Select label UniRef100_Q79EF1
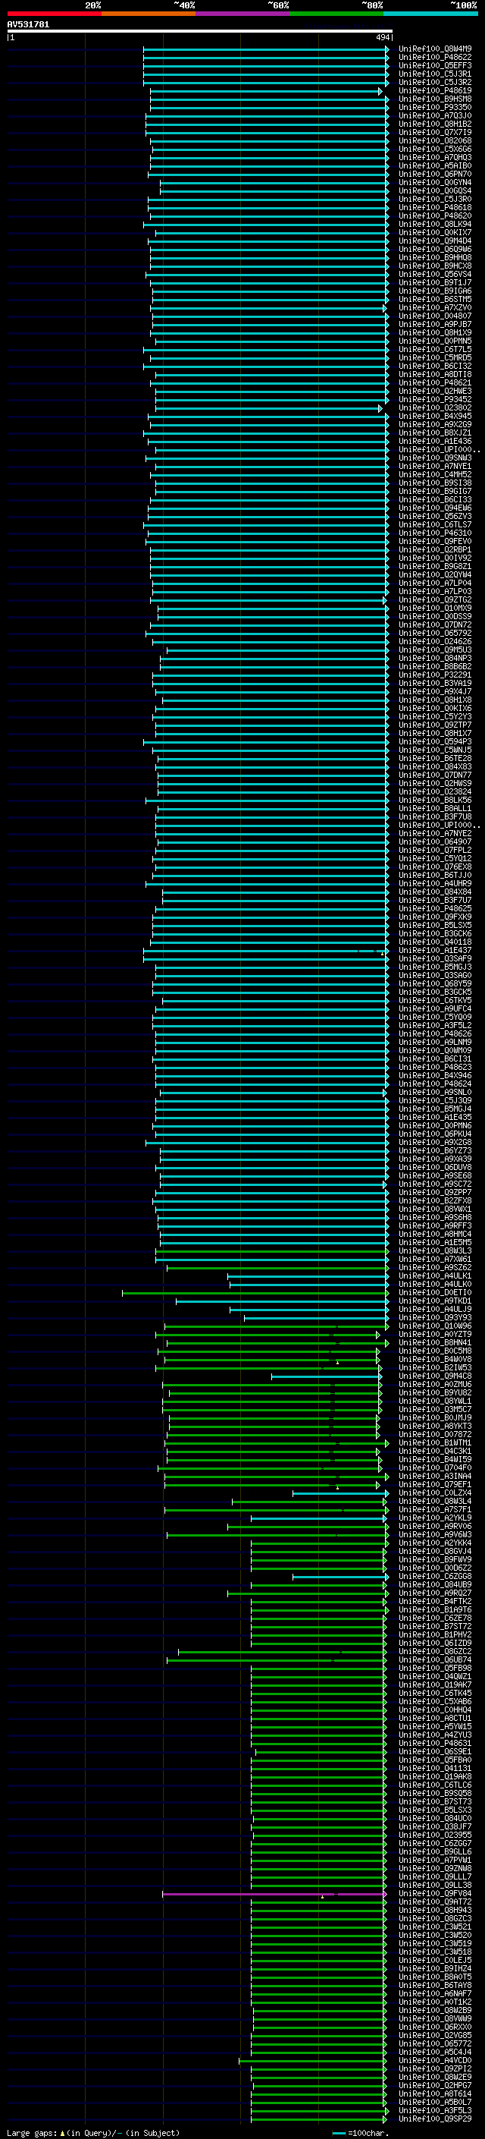 (435, 1485)
